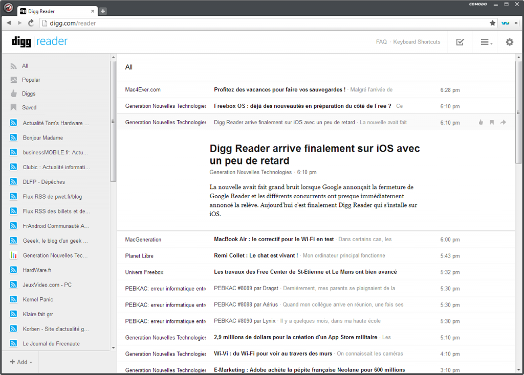Open article MacBook Air : le correctif Wi-Fi

[274, 239]
